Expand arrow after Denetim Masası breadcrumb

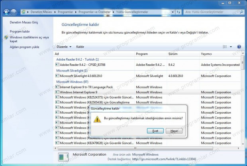55,12
